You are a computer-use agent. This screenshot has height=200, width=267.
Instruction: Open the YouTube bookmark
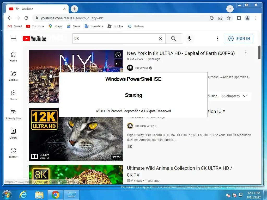pyautogui.click(x=35, y=26)
